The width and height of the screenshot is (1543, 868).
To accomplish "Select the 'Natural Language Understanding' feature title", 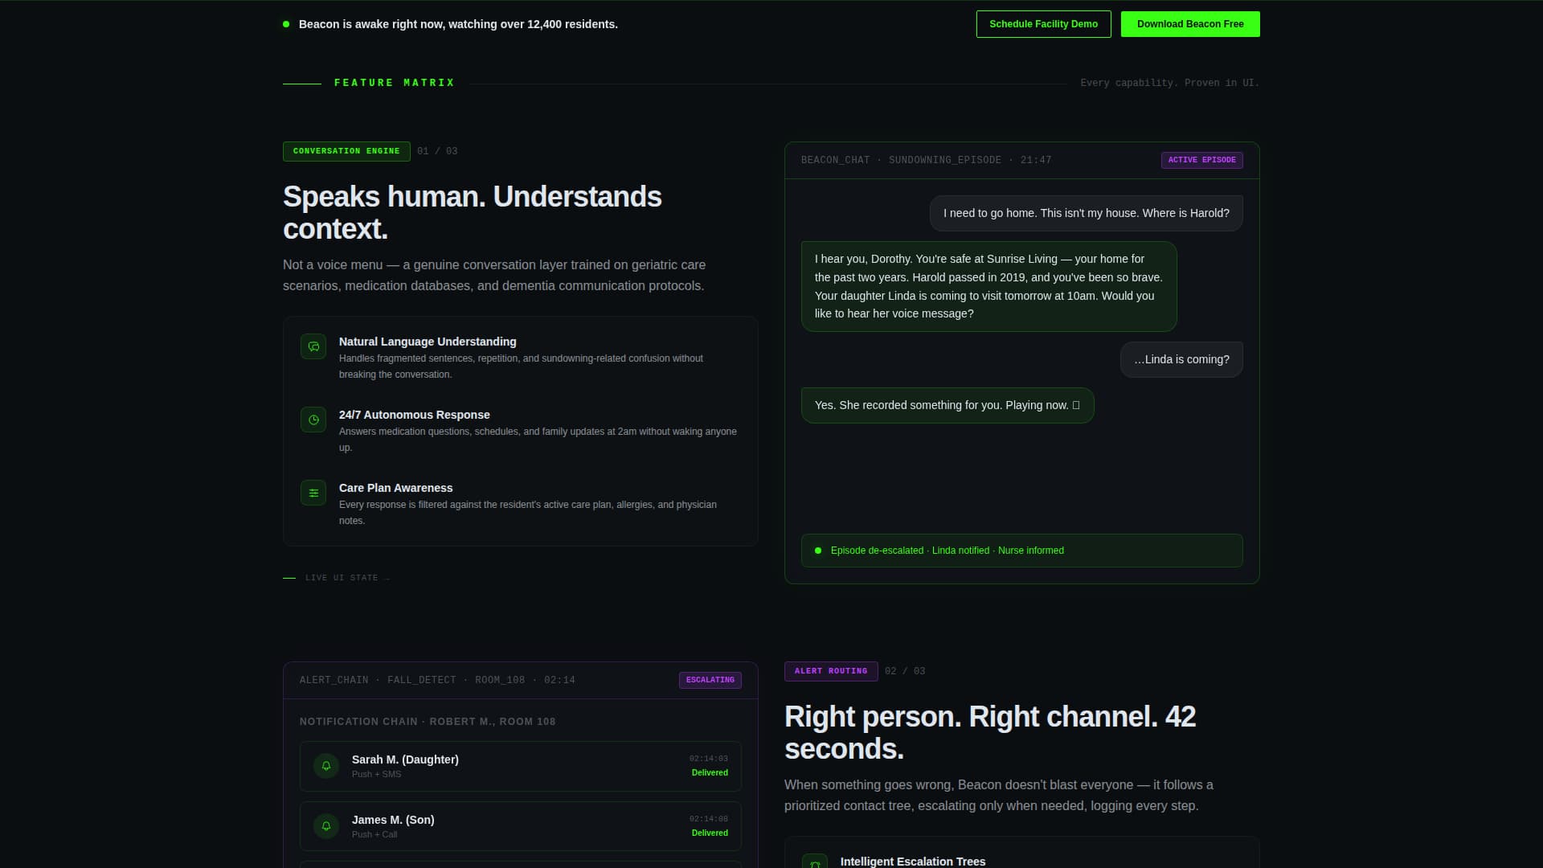I will click(428, 342).
